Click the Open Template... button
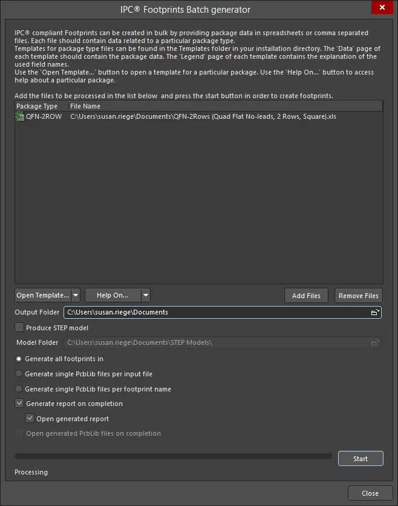 coord(43,295)
